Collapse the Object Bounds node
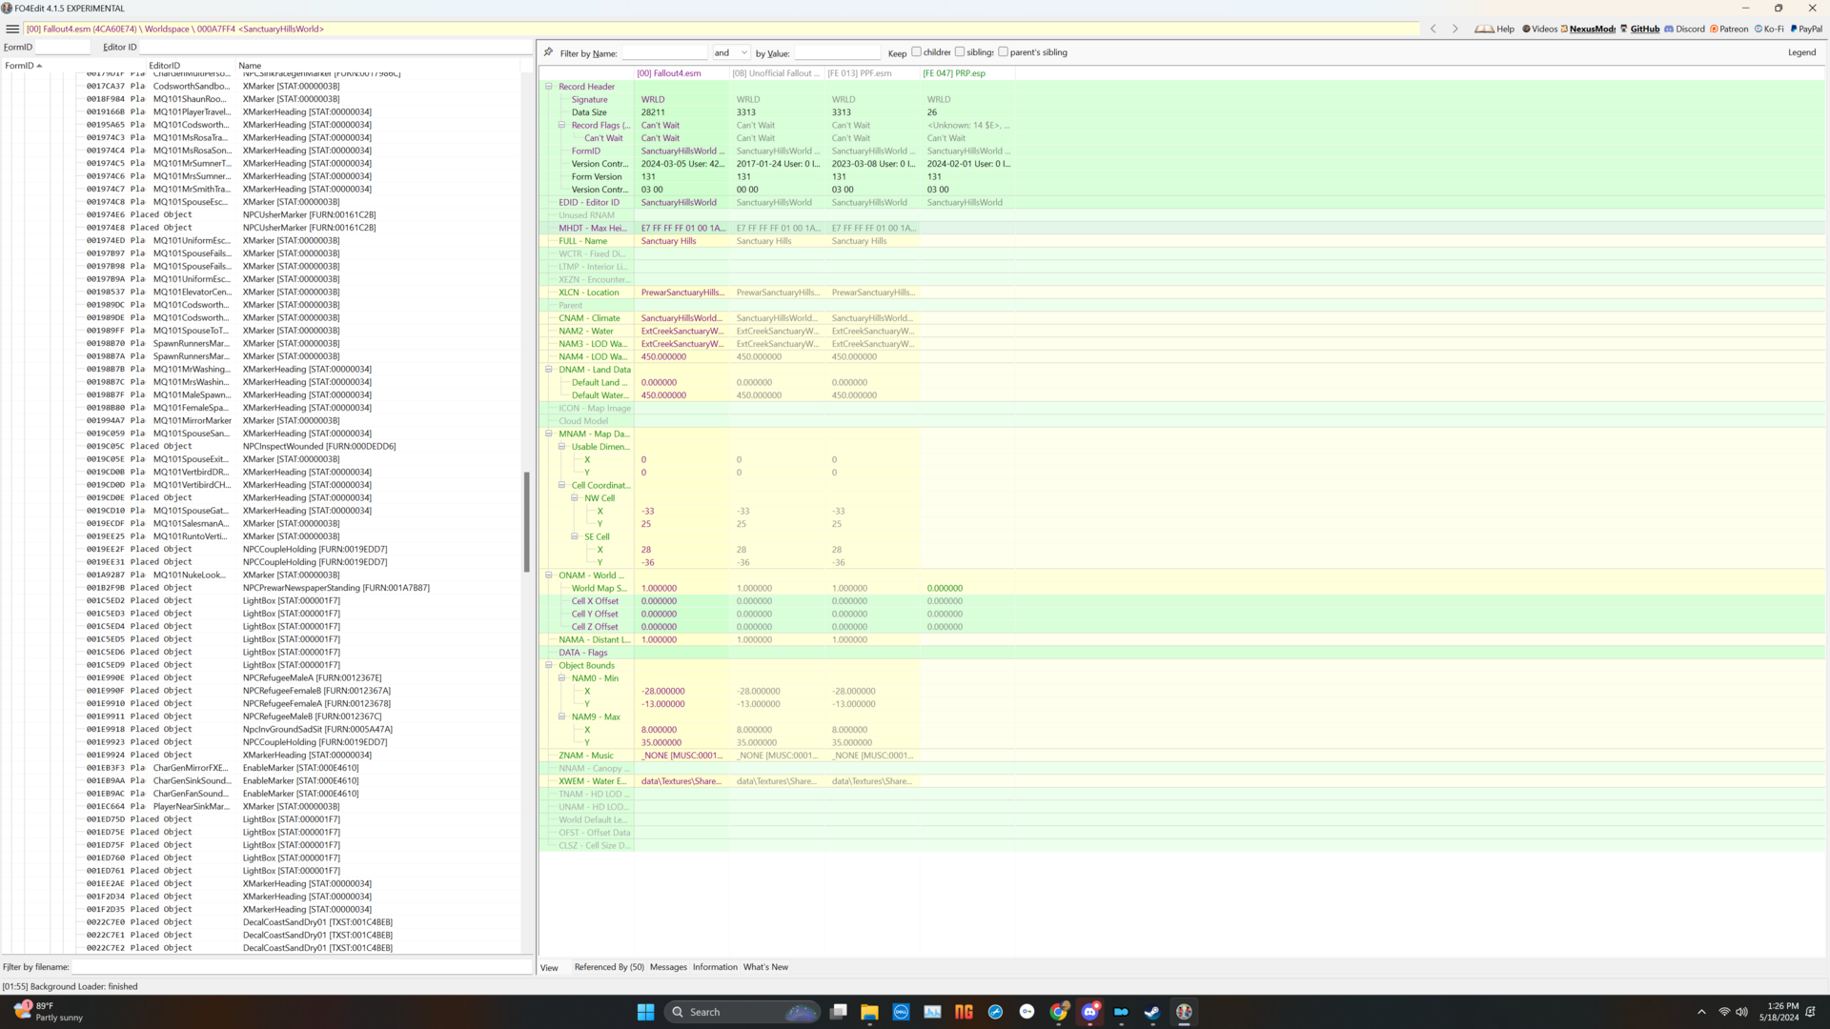This screenshot has width=1830, height=1029. 549,665
